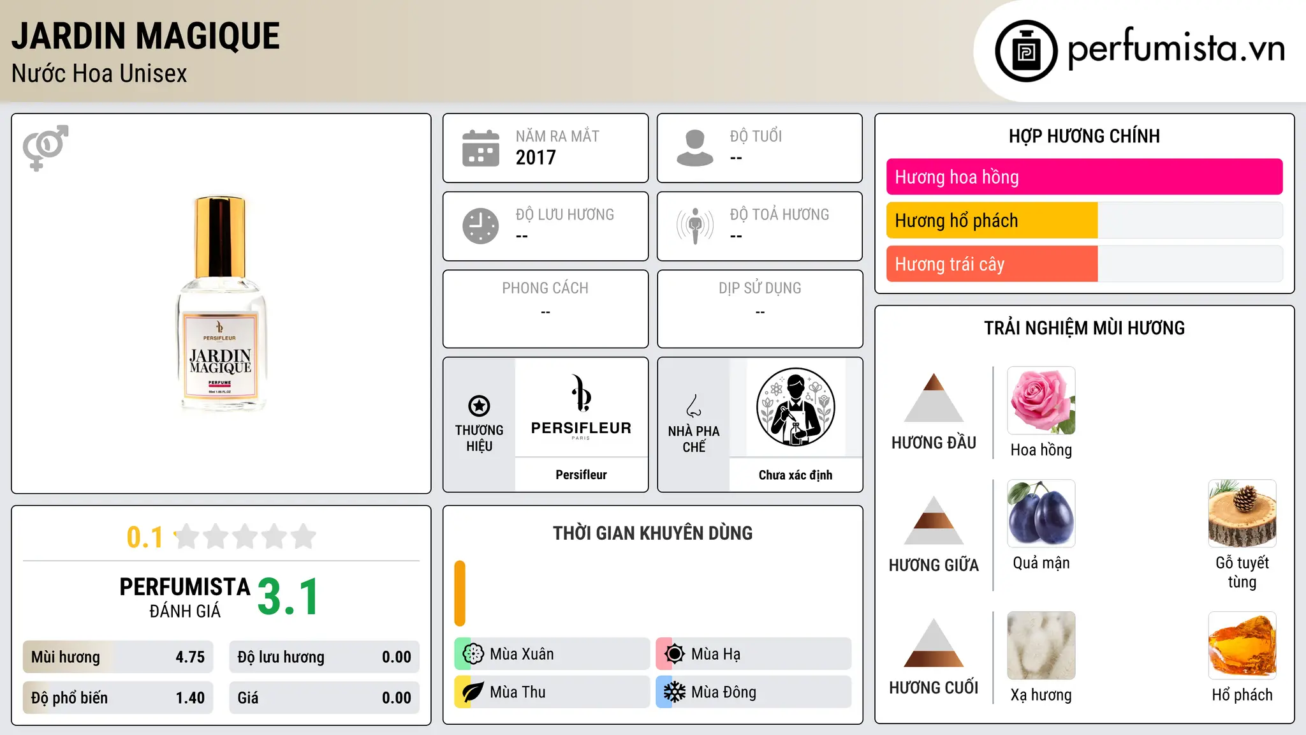Click the Độ tuổi label

coord(756,136)
